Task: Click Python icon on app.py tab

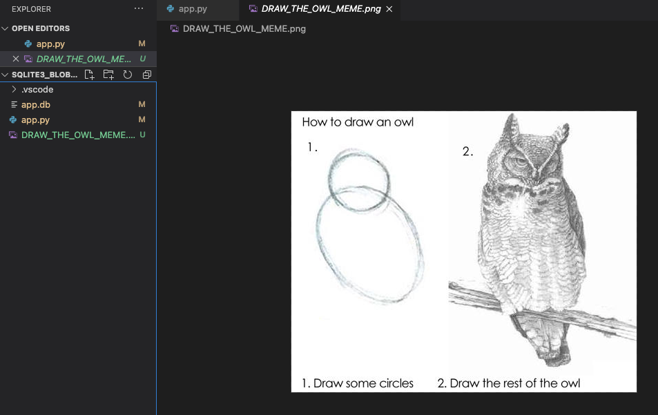Action: click(171, 8)
